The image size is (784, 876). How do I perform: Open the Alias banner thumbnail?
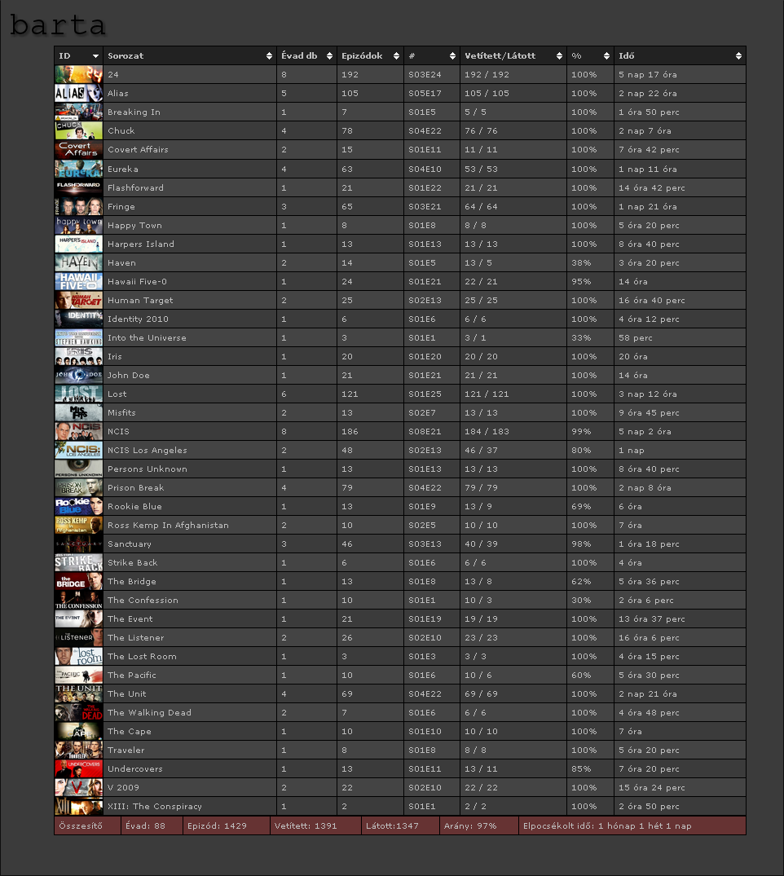79,93
